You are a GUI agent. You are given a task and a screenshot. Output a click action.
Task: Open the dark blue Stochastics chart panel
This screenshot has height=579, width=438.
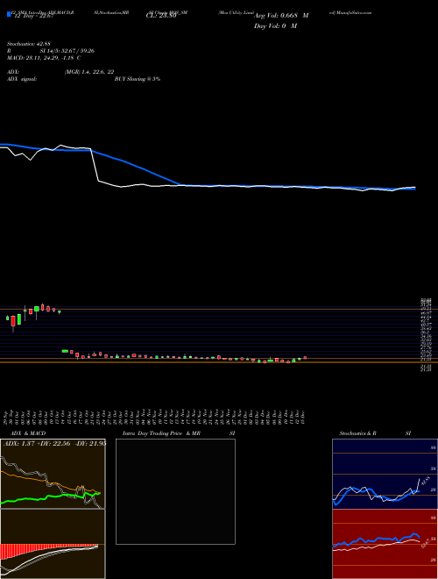[x=385, y=474]
